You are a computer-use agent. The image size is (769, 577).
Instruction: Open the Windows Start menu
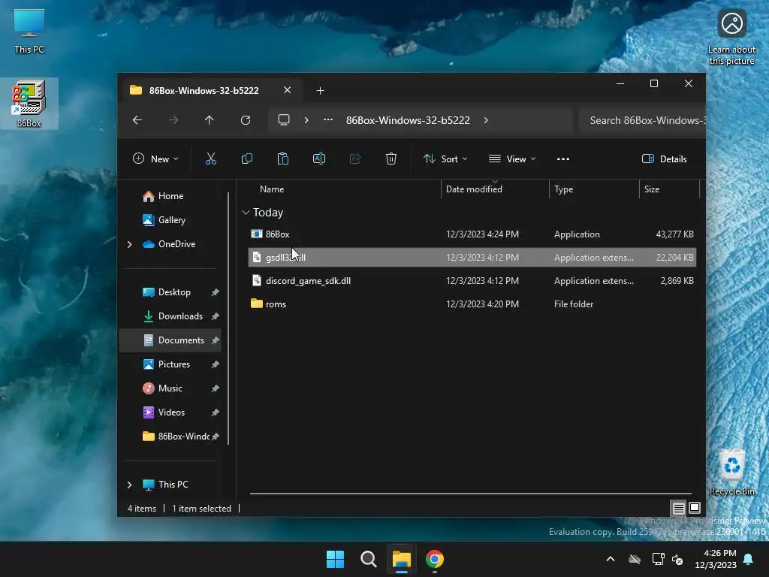[336, 559]
